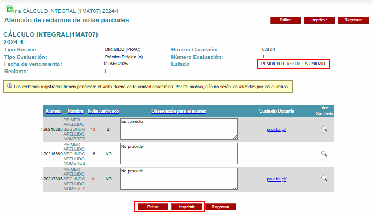Open prueba.gif for student 20217306
Viewport: 373px width, 212px height.
[277, 179]
